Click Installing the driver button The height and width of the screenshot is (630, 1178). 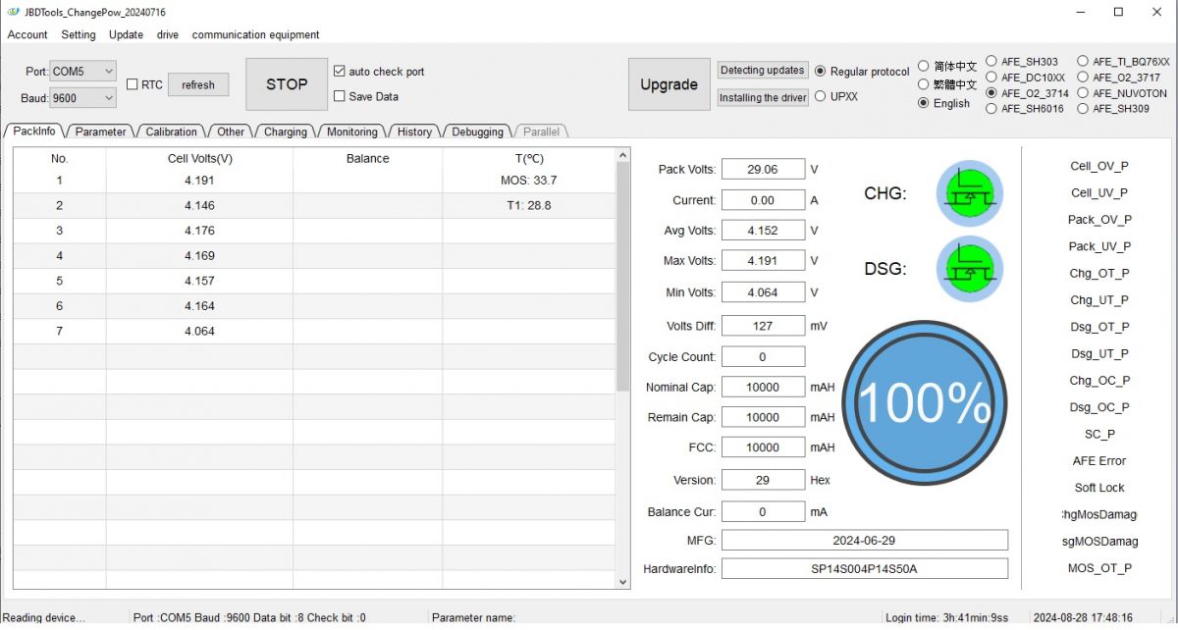763,97
